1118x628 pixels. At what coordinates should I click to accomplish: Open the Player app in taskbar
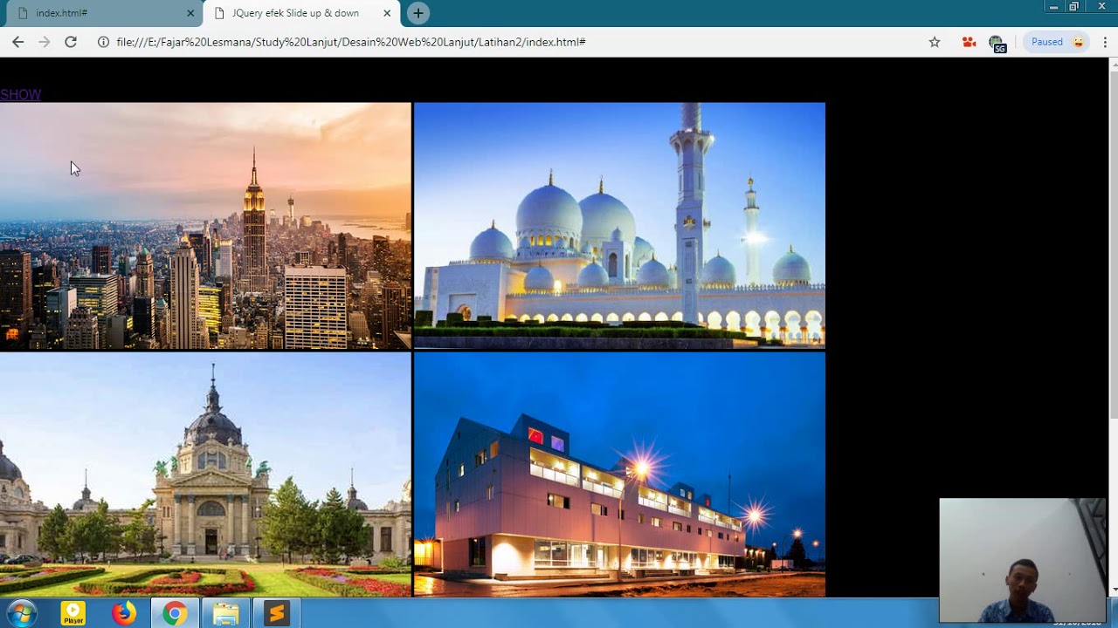[x=73, y=614]
